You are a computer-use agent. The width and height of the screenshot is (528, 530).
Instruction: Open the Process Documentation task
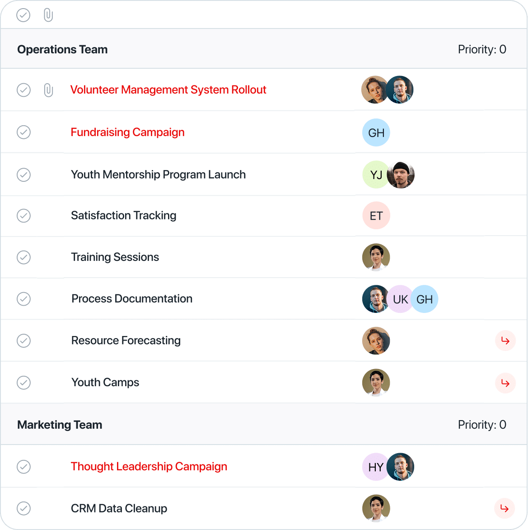point(132,299)
